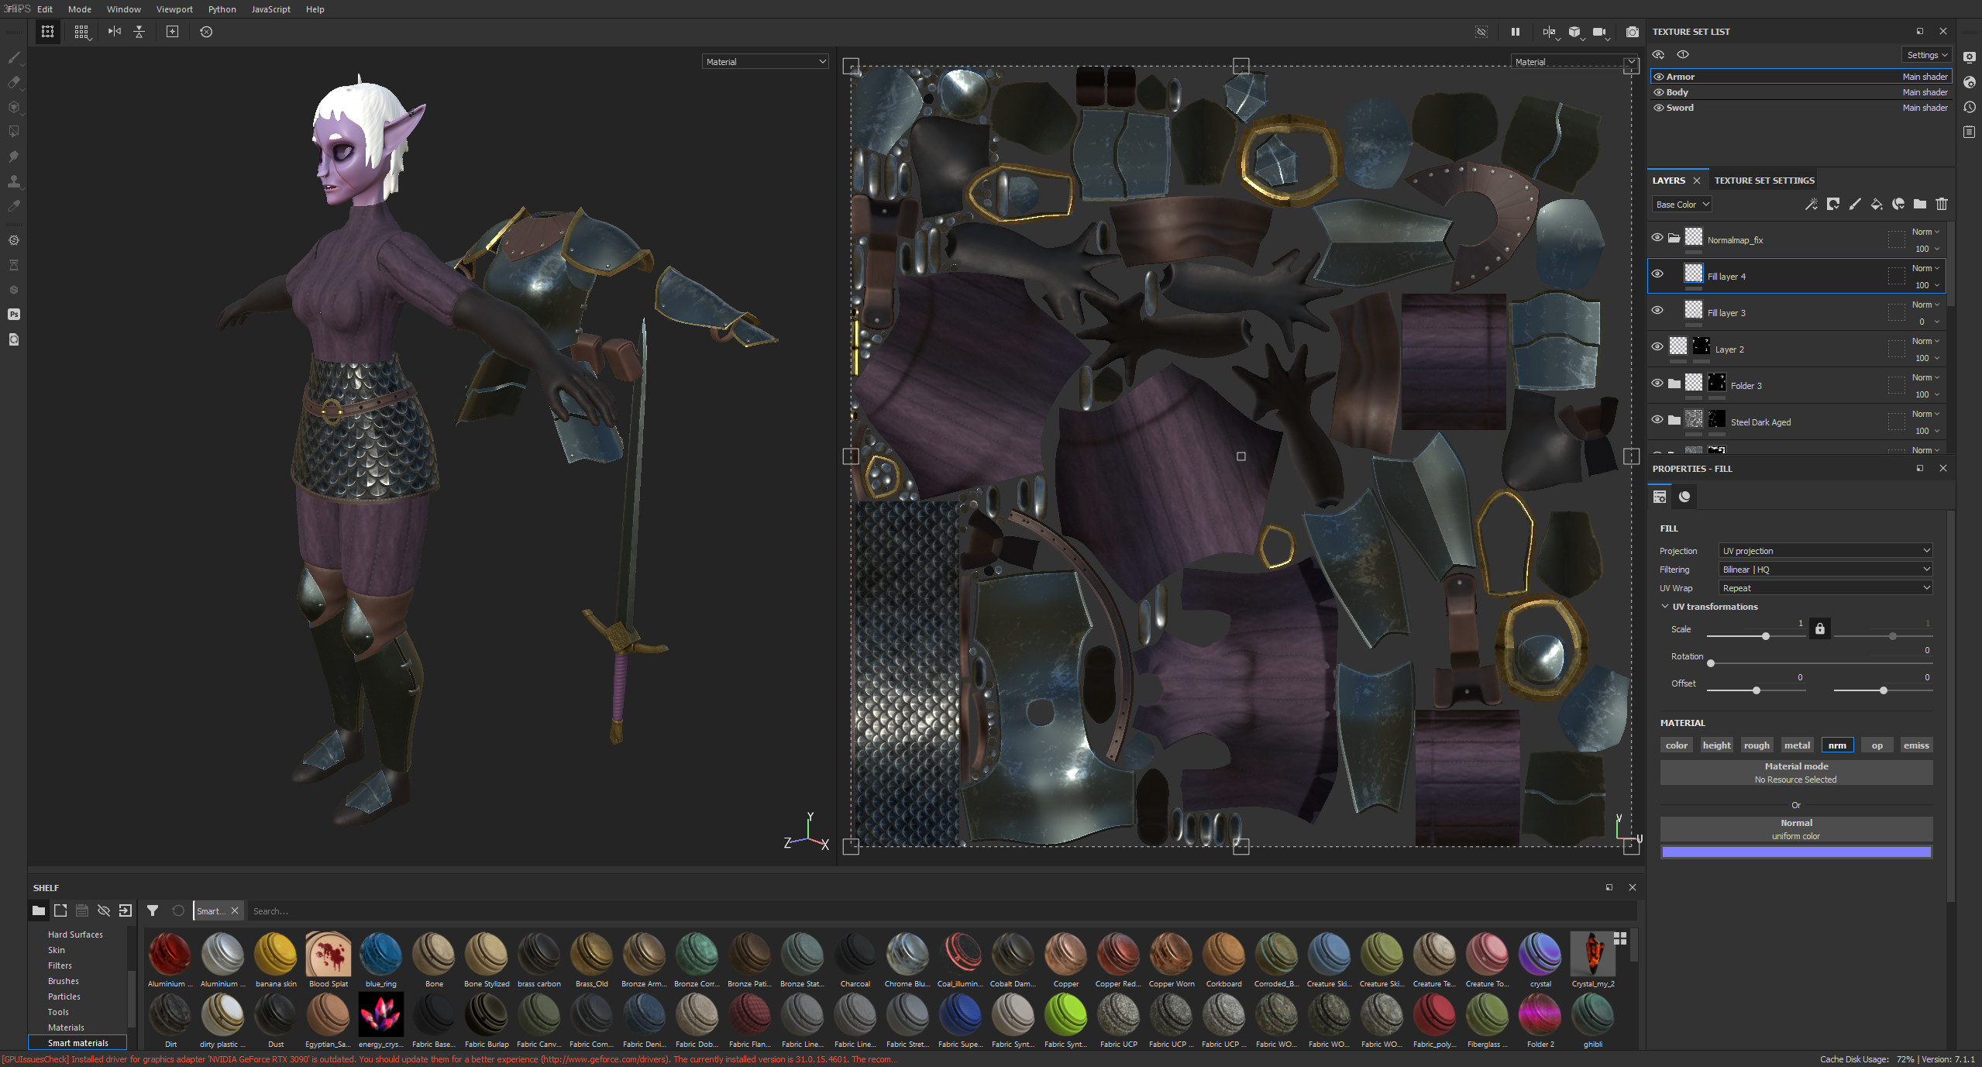Screen dimensions: 1982x1067
Task: Hide the Layer 2 layer
Action: coord(1657,347)
